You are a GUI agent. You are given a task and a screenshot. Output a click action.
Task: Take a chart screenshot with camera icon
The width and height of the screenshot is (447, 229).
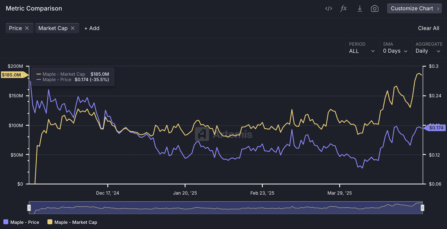(374, 9)
